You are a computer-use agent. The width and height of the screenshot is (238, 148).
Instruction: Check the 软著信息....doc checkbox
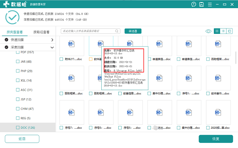tap(120, 93)
